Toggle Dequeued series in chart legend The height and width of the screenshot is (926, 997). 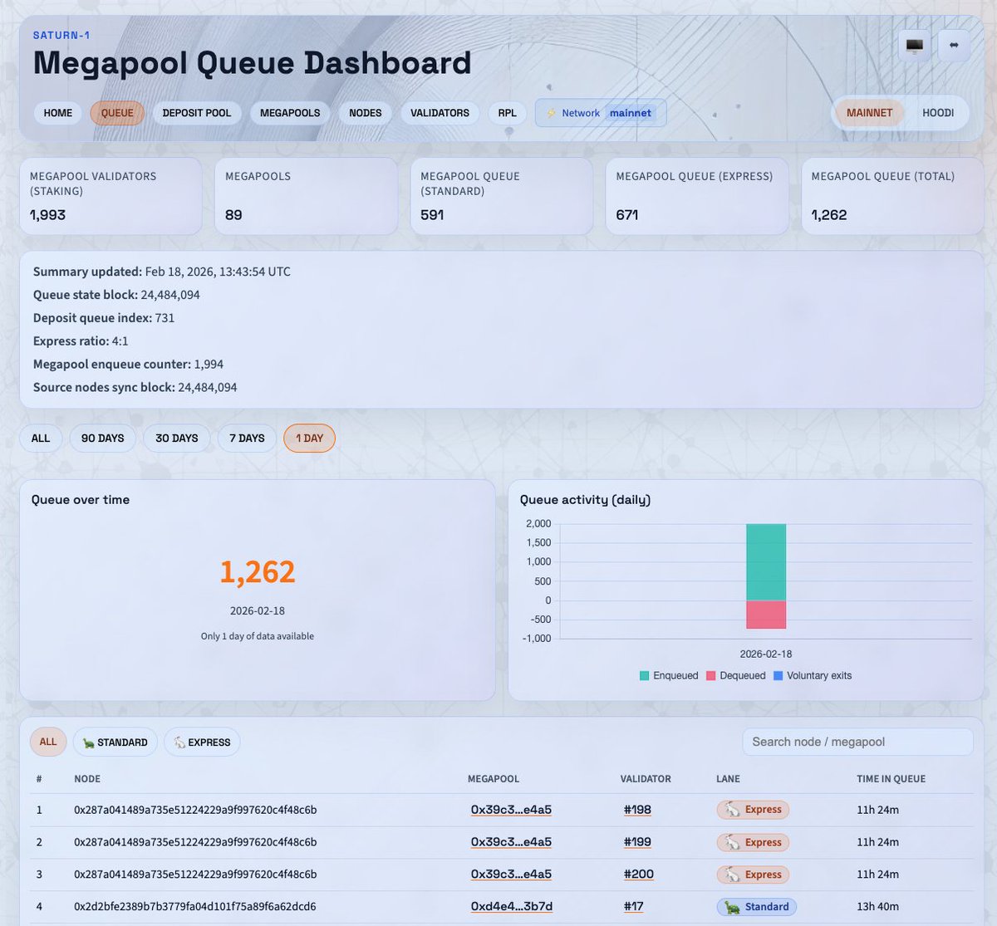click(735, 676)
